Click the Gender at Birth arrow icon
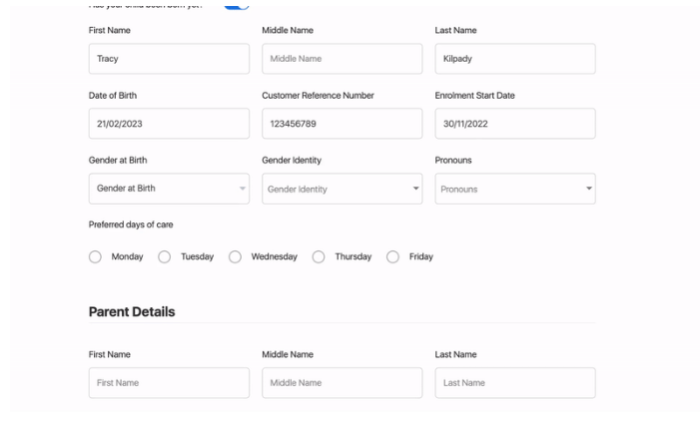The width and height of the screenshot is (700, 429). (x=242, y=189)
